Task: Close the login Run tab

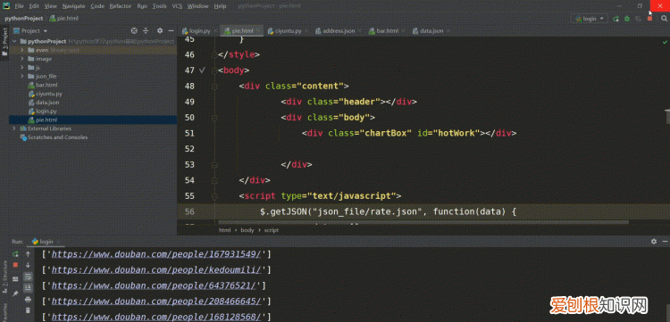Action: tap(59, 242)
